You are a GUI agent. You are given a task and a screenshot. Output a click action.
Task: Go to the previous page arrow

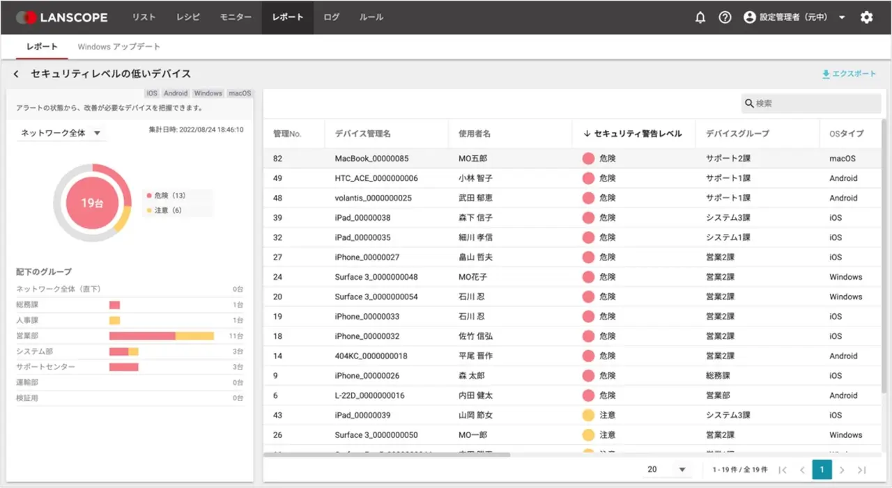pyautogui.click(x=802, y=470)
